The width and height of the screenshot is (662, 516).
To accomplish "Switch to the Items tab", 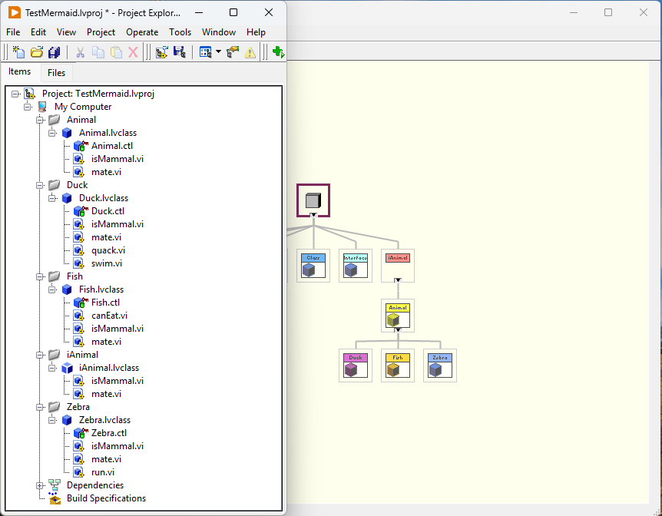I will pyautogui.click(x=20, y=71).
